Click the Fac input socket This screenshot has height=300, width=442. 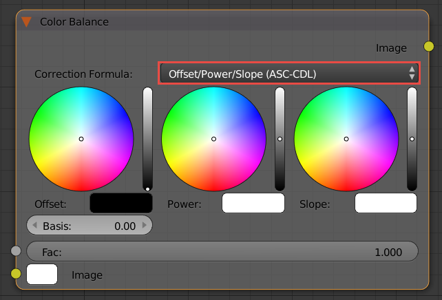pyautogui.click(x=16, y=250)
